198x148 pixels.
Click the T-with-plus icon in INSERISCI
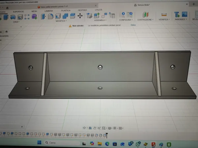pos(177,14)
